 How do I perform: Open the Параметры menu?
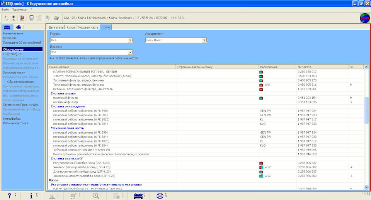[x=19, y=10]
